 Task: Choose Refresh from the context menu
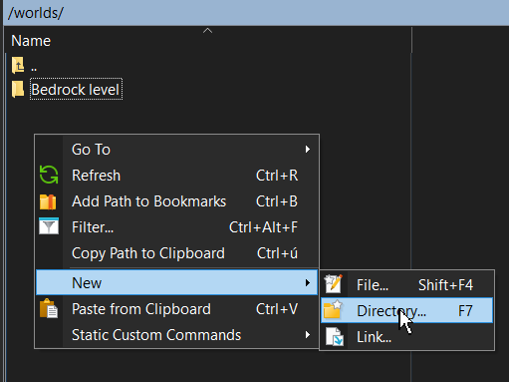(x=176, y=176)
